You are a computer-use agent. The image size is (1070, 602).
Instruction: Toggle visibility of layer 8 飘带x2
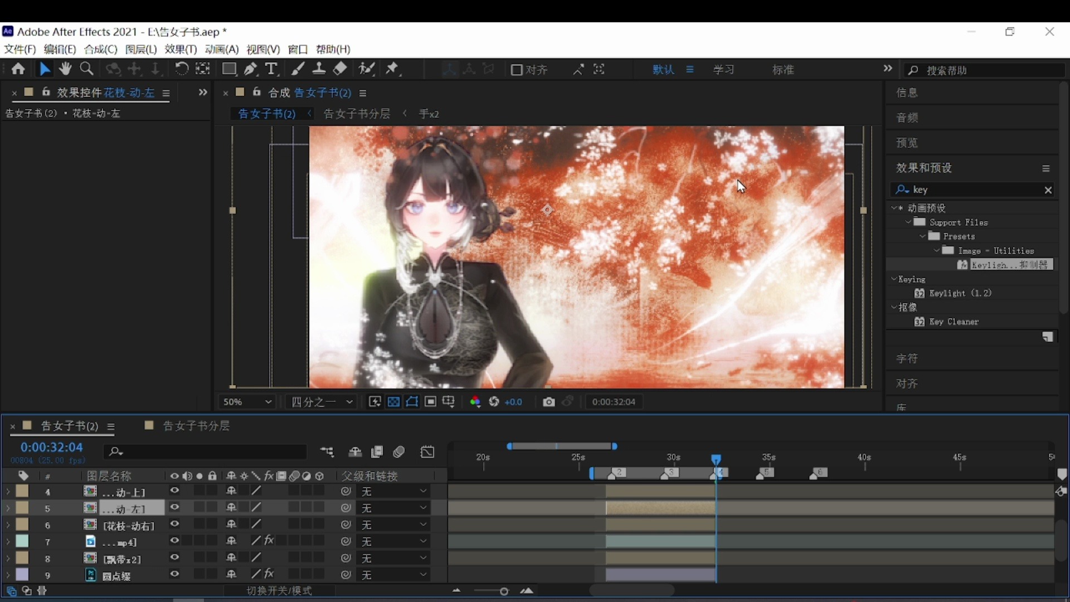pyautogui.click(x=174, y=557)
